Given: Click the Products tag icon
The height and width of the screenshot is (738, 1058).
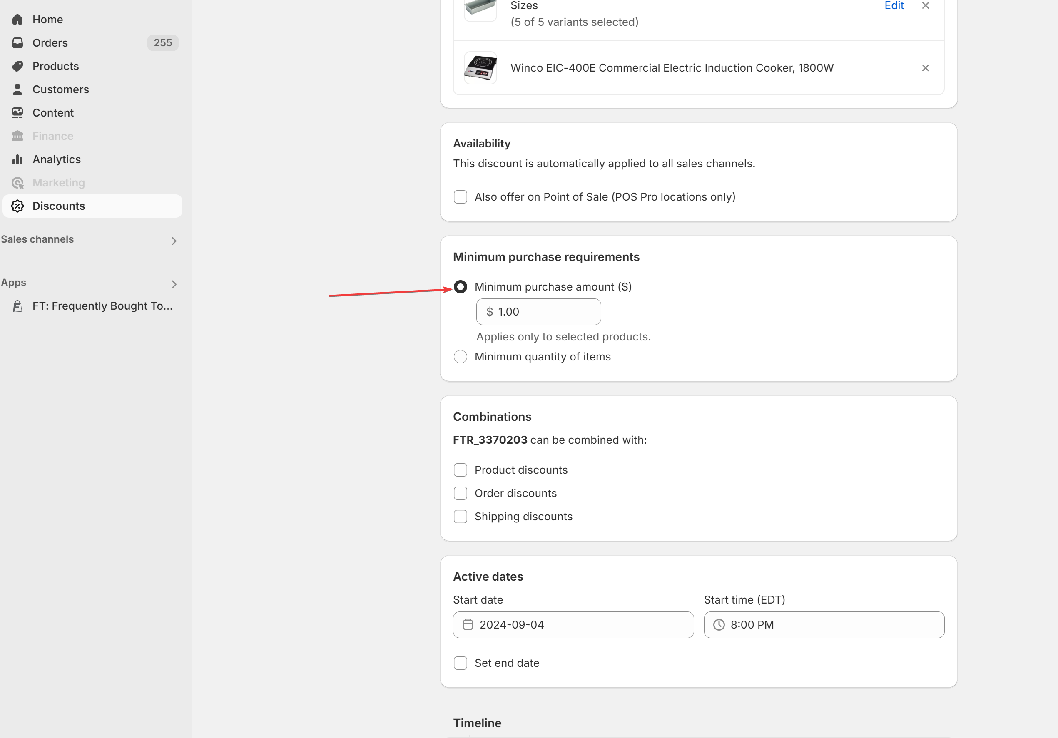Looking at the screenshot, I should (17, 66).
